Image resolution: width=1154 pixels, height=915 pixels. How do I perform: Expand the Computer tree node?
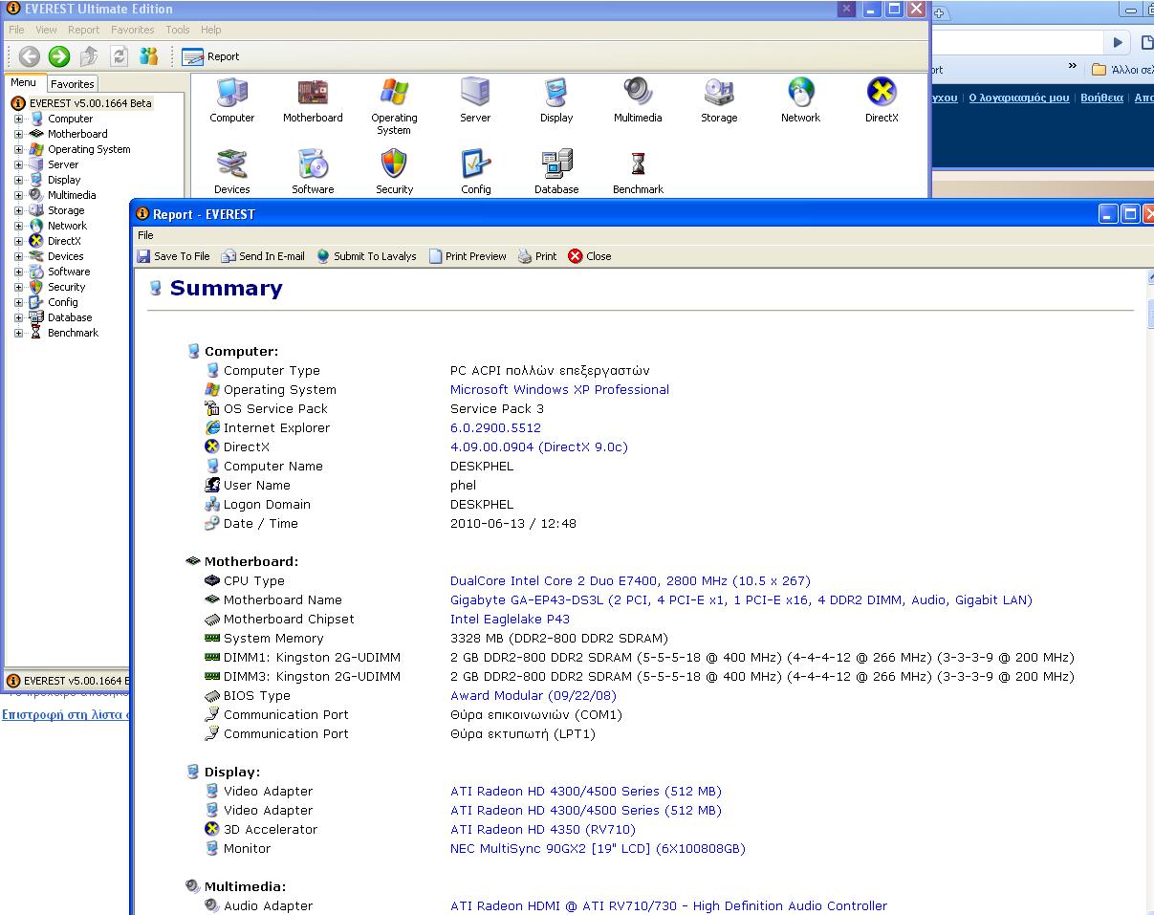tap(18, 119)
